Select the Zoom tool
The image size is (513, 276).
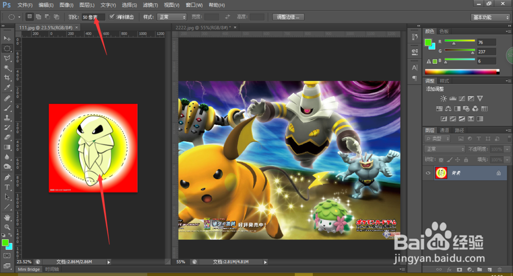click(7, 227)
